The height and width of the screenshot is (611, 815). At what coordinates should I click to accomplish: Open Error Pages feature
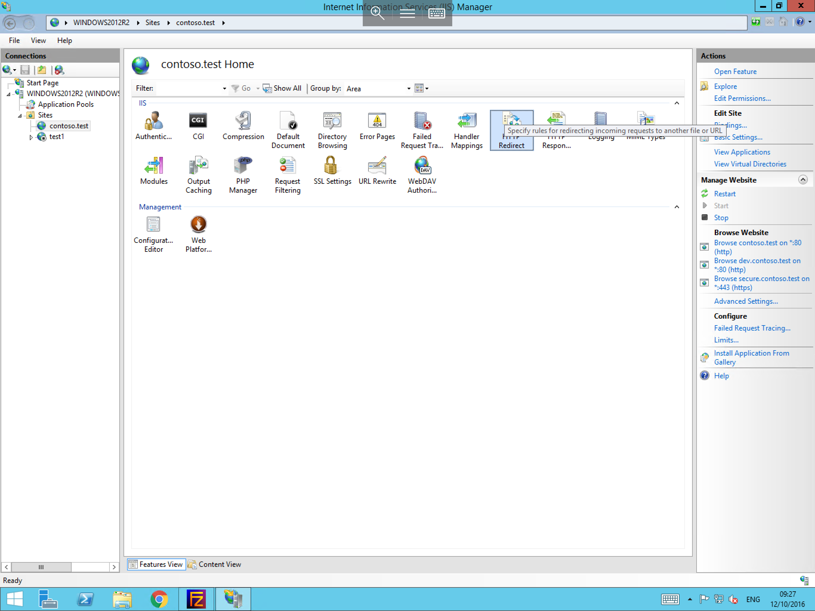(x=377, y=126)
